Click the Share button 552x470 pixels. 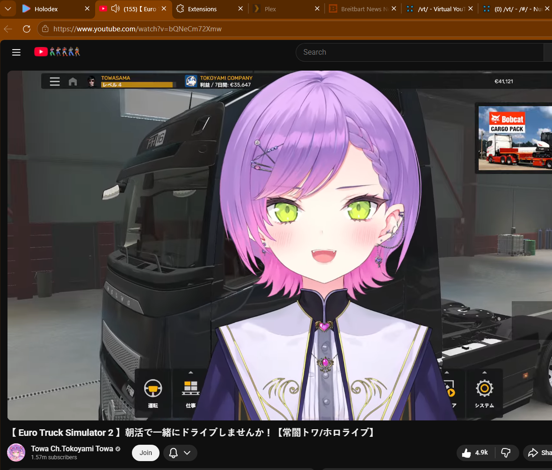pos(538,453)
